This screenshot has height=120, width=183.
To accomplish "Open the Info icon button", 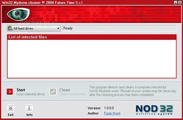I will tap(29, 108).
